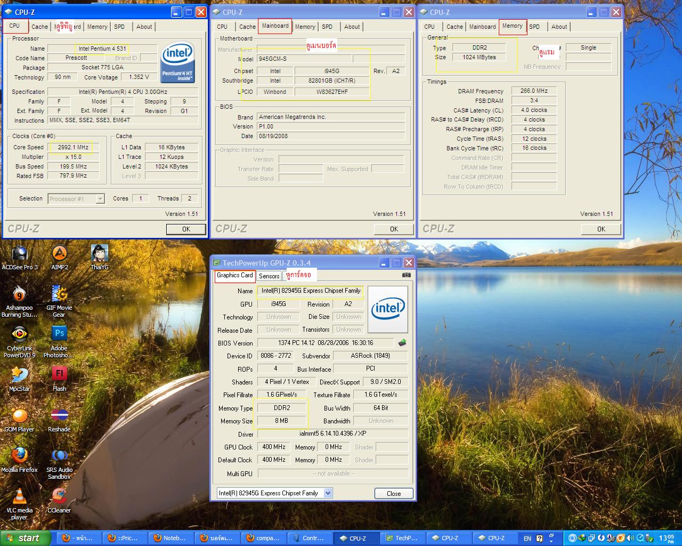Viewport: 682px width, 546px height.
Task: Open the Windows start button
Action: [x=25, y=538]
